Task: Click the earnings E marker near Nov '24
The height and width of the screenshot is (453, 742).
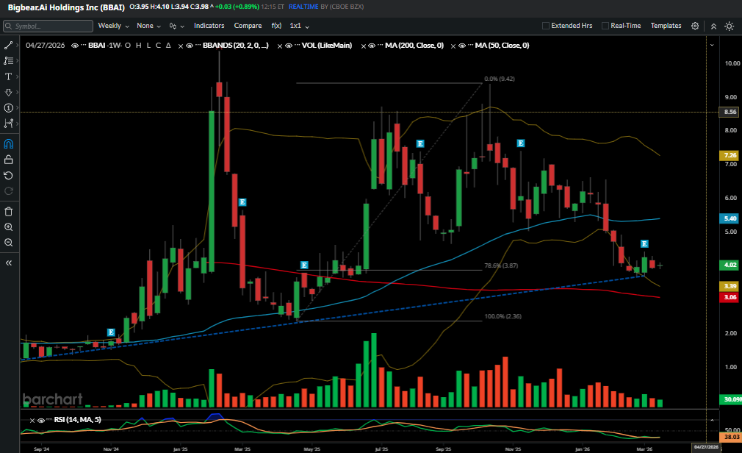Action: pyautogui.click(x=111, y=332)
